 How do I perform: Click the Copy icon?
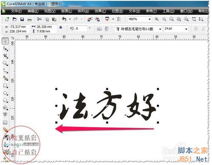click(x=47, y=19)
